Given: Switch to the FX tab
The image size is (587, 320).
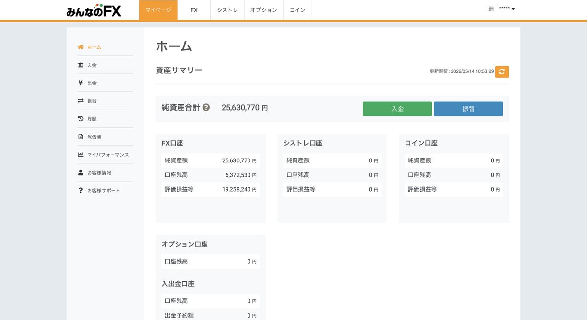Looking at the screenshot, I should pyautogui.click(x=194, y=10).
